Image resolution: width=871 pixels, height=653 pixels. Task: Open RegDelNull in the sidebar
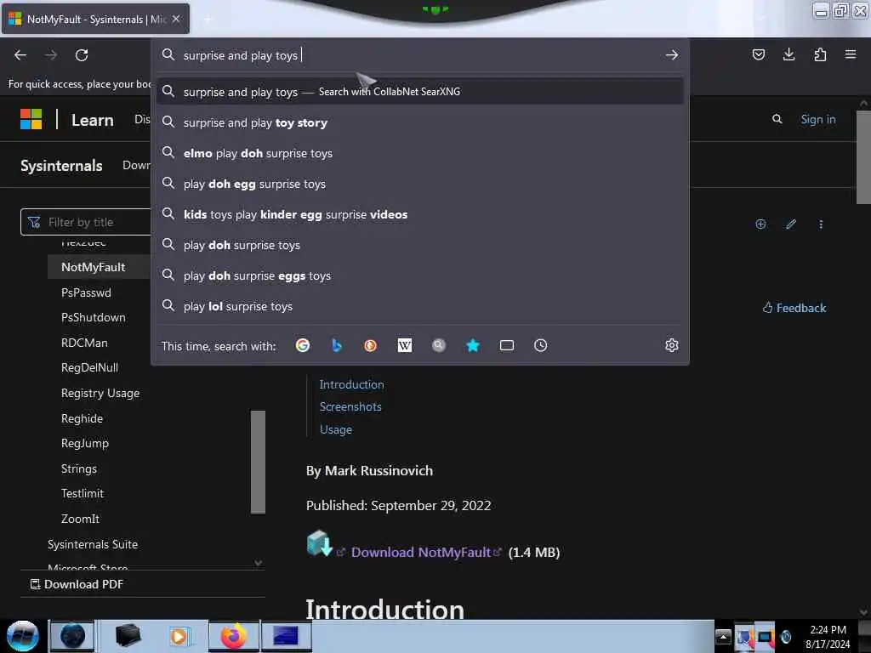(x=89, y=367)
